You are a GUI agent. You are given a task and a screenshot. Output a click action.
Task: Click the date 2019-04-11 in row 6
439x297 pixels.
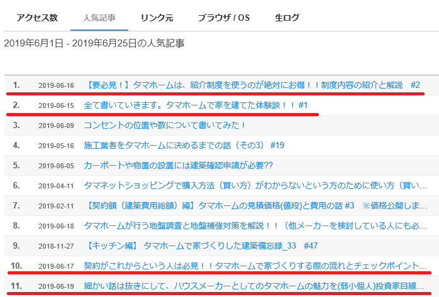point(56,186)
